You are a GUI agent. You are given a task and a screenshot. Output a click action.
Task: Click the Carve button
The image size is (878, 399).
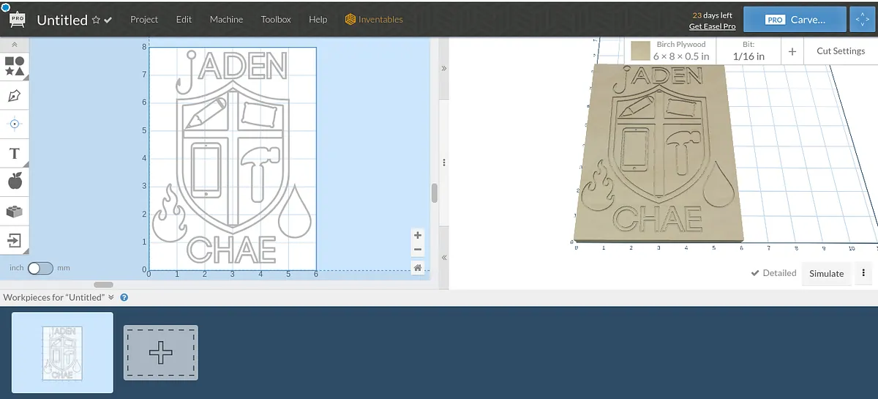795,20
